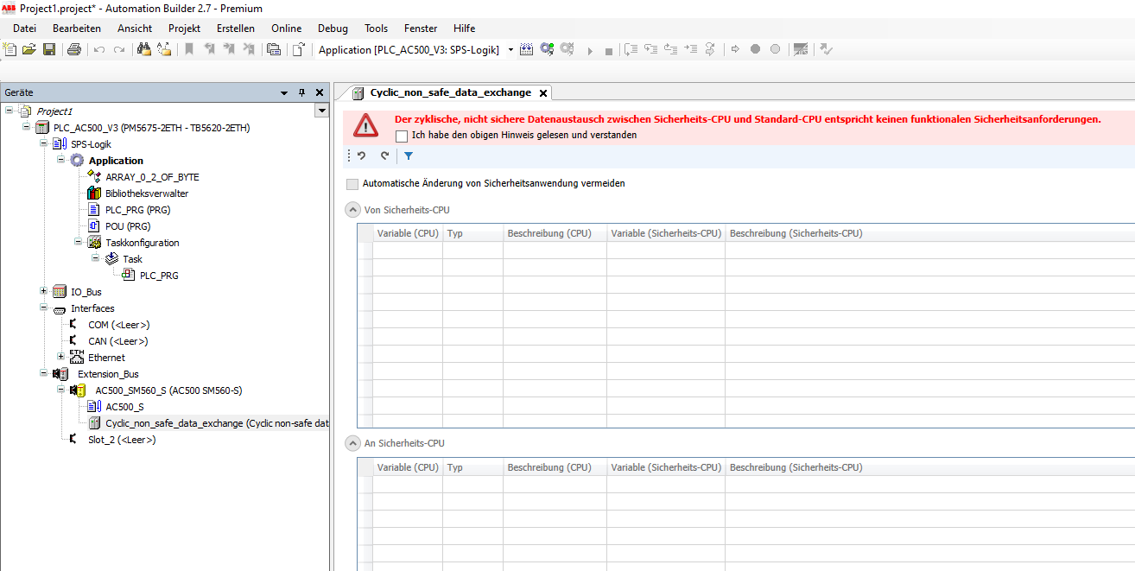Select PLC_PRG (PRG) in the device tree

[x=138, y=210]
